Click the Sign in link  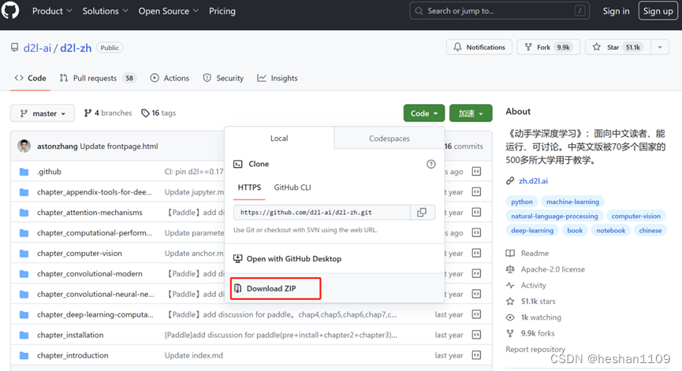point(616,11)
